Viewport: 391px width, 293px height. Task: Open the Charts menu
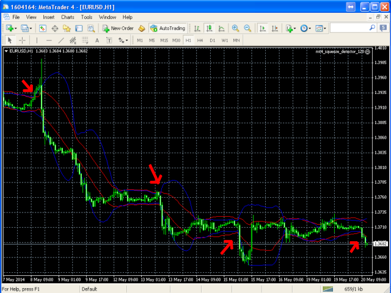pos(67,17)
